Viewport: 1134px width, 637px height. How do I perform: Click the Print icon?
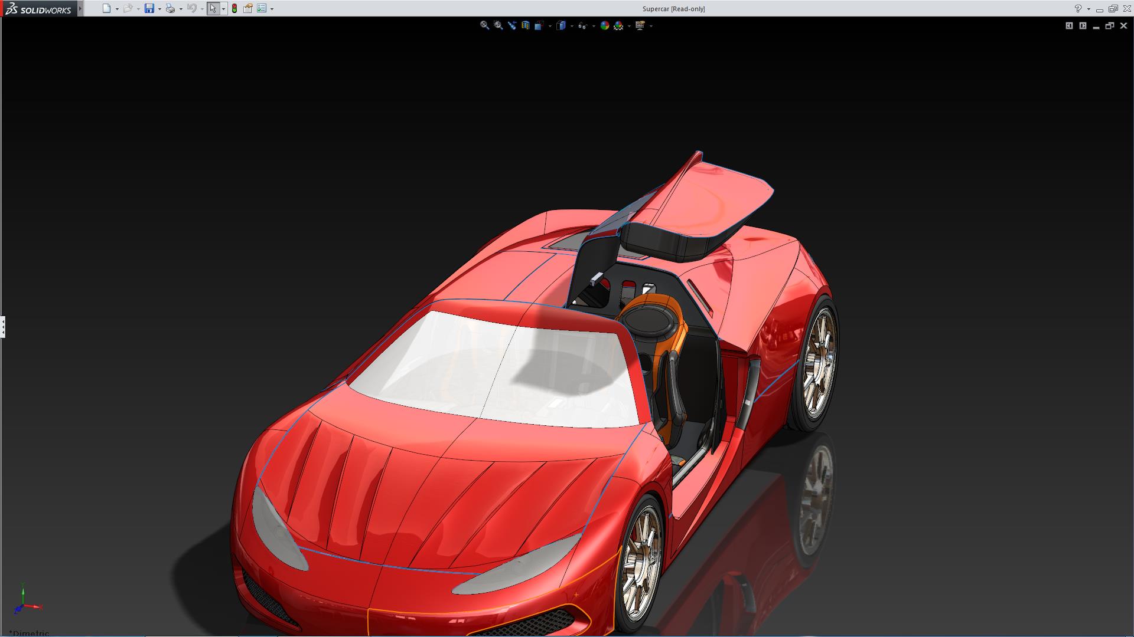(170, 8)
